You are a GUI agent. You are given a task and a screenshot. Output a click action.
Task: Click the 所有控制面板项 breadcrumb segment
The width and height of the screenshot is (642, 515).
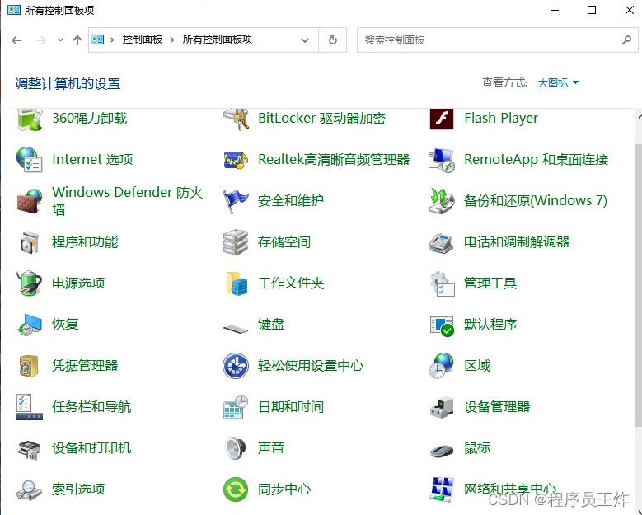click(x=218, y=40)
